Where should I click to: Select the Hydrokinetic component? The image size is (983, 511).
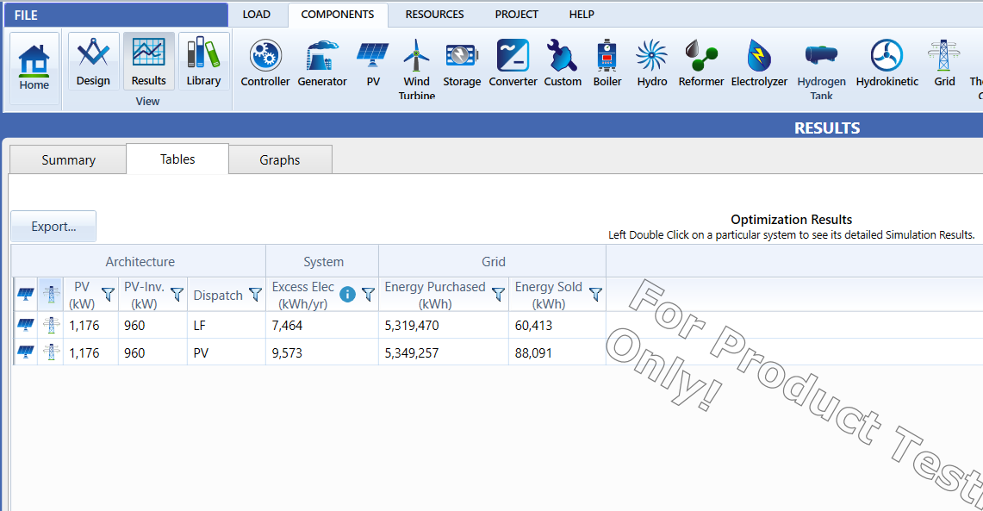[887, 65]
